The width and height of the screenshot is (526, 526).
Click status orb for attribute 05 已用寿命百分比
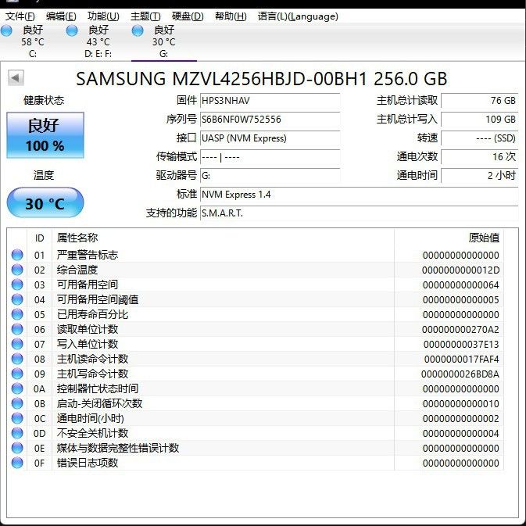coord(17,315)
